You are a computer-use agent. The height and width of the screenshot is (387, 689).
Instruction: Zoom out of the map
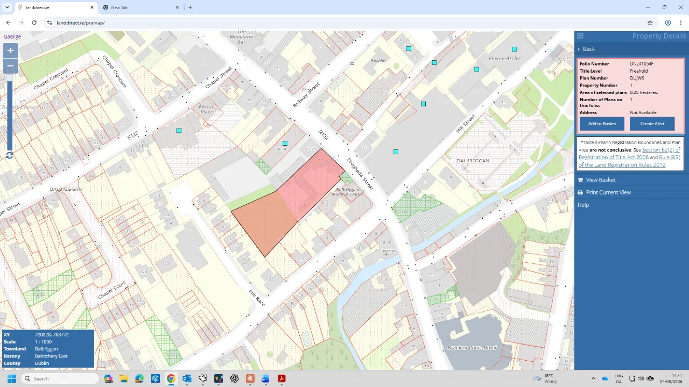coord(10,66)
